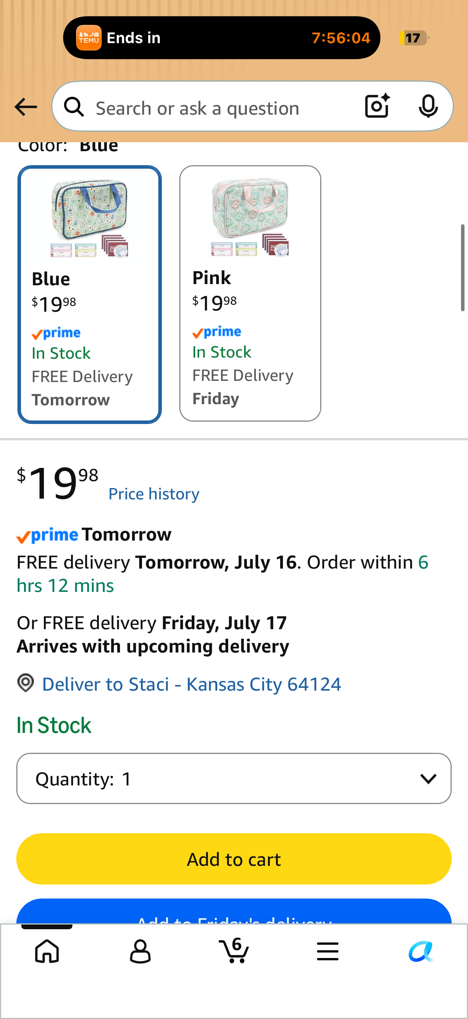
Task: Open the Alexa assistant icon
Action: click(x=421, y=951)
